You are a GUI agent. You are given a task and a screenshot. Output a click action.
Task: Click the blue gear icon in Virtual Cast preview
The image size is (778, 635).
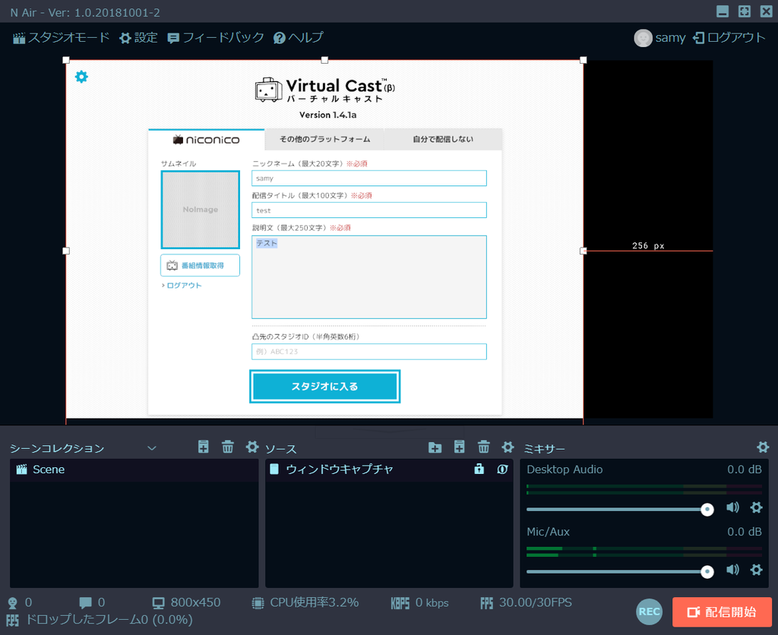[x=81, y=77]
